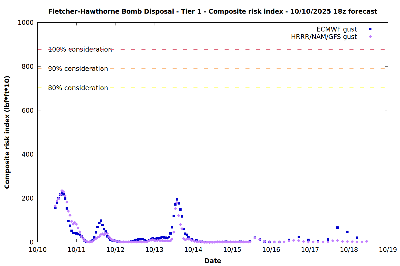Click the purple diamond HRRR/NAM/GFS legend marker

pyautogui.click(x=370, y=37)
